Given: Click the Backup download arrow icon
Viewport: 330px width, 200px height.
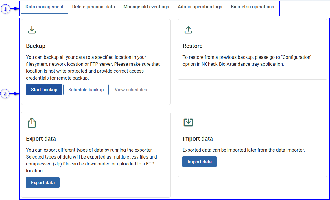Looking at the screenshot, I should tap(32, 30).
